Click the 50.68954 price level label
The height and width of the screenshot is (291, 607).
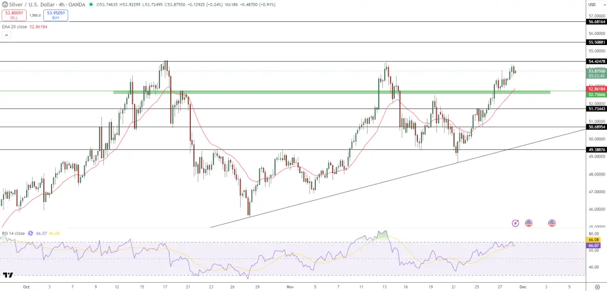596,127
